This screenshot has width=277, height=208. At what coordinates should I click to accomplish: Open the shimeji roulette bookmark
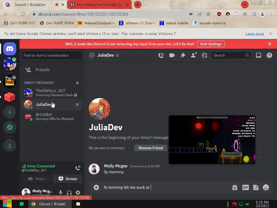[174, 23]
